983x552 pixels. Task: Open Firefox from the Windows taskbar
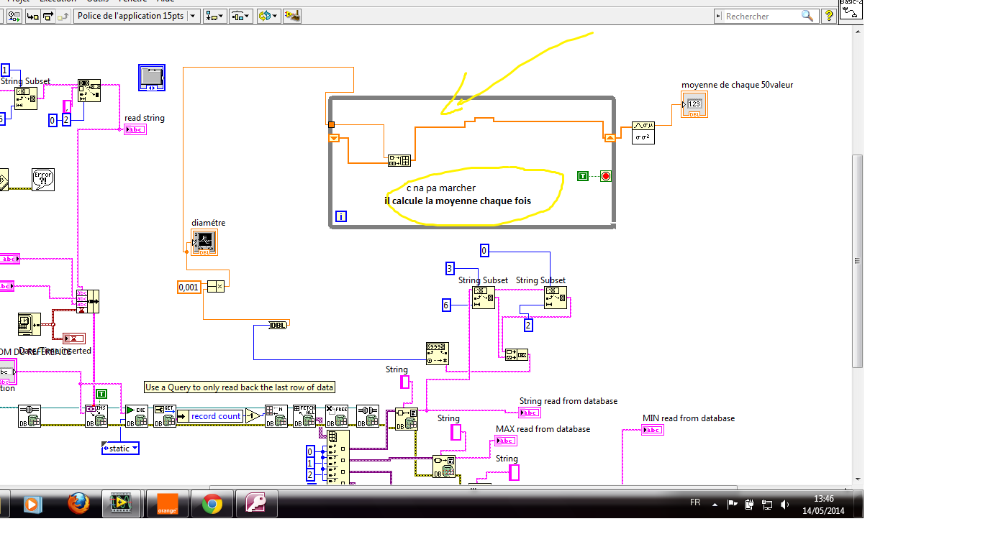[x=78, y=504]
